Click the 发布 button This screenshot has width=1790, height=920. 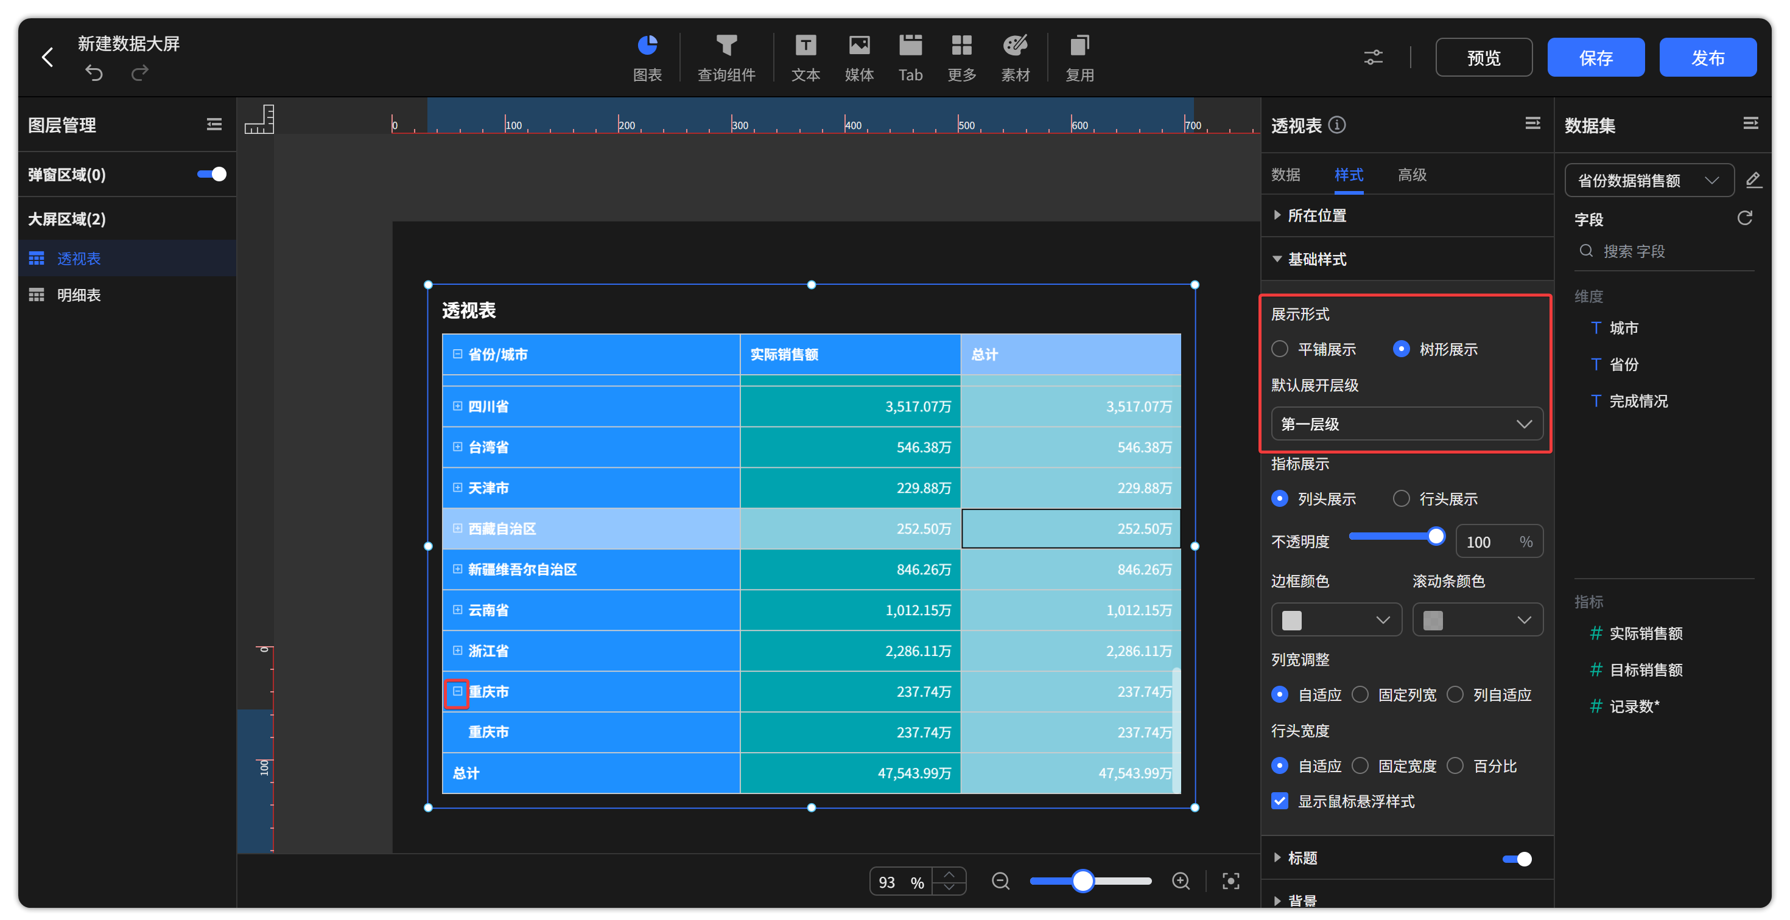(1708, 57)
